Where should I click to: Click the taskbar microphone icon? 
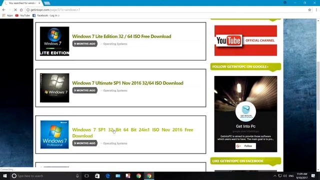[x=77, y=175]
